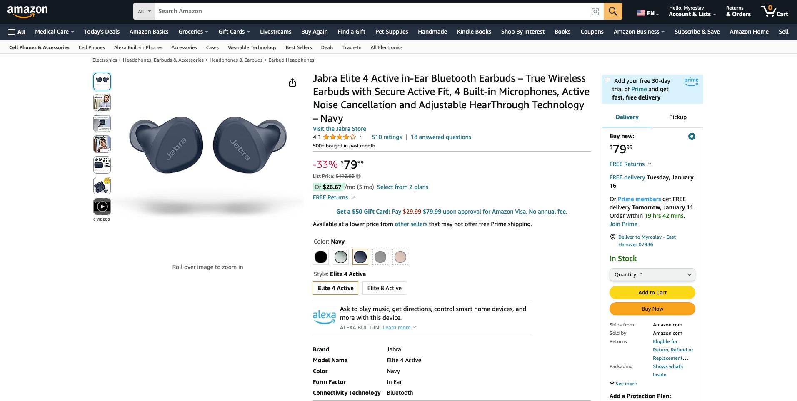Click the Search Amazon input field
The image size is (797, 401).
click(371, 11)
